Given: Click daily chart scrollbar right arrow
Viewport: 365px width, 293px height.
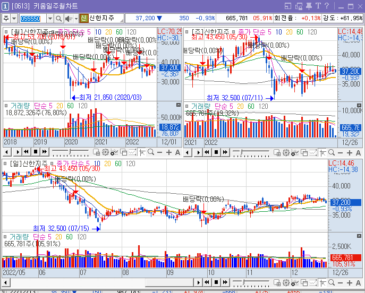Looking at the screenshot, I should [198, 282].
